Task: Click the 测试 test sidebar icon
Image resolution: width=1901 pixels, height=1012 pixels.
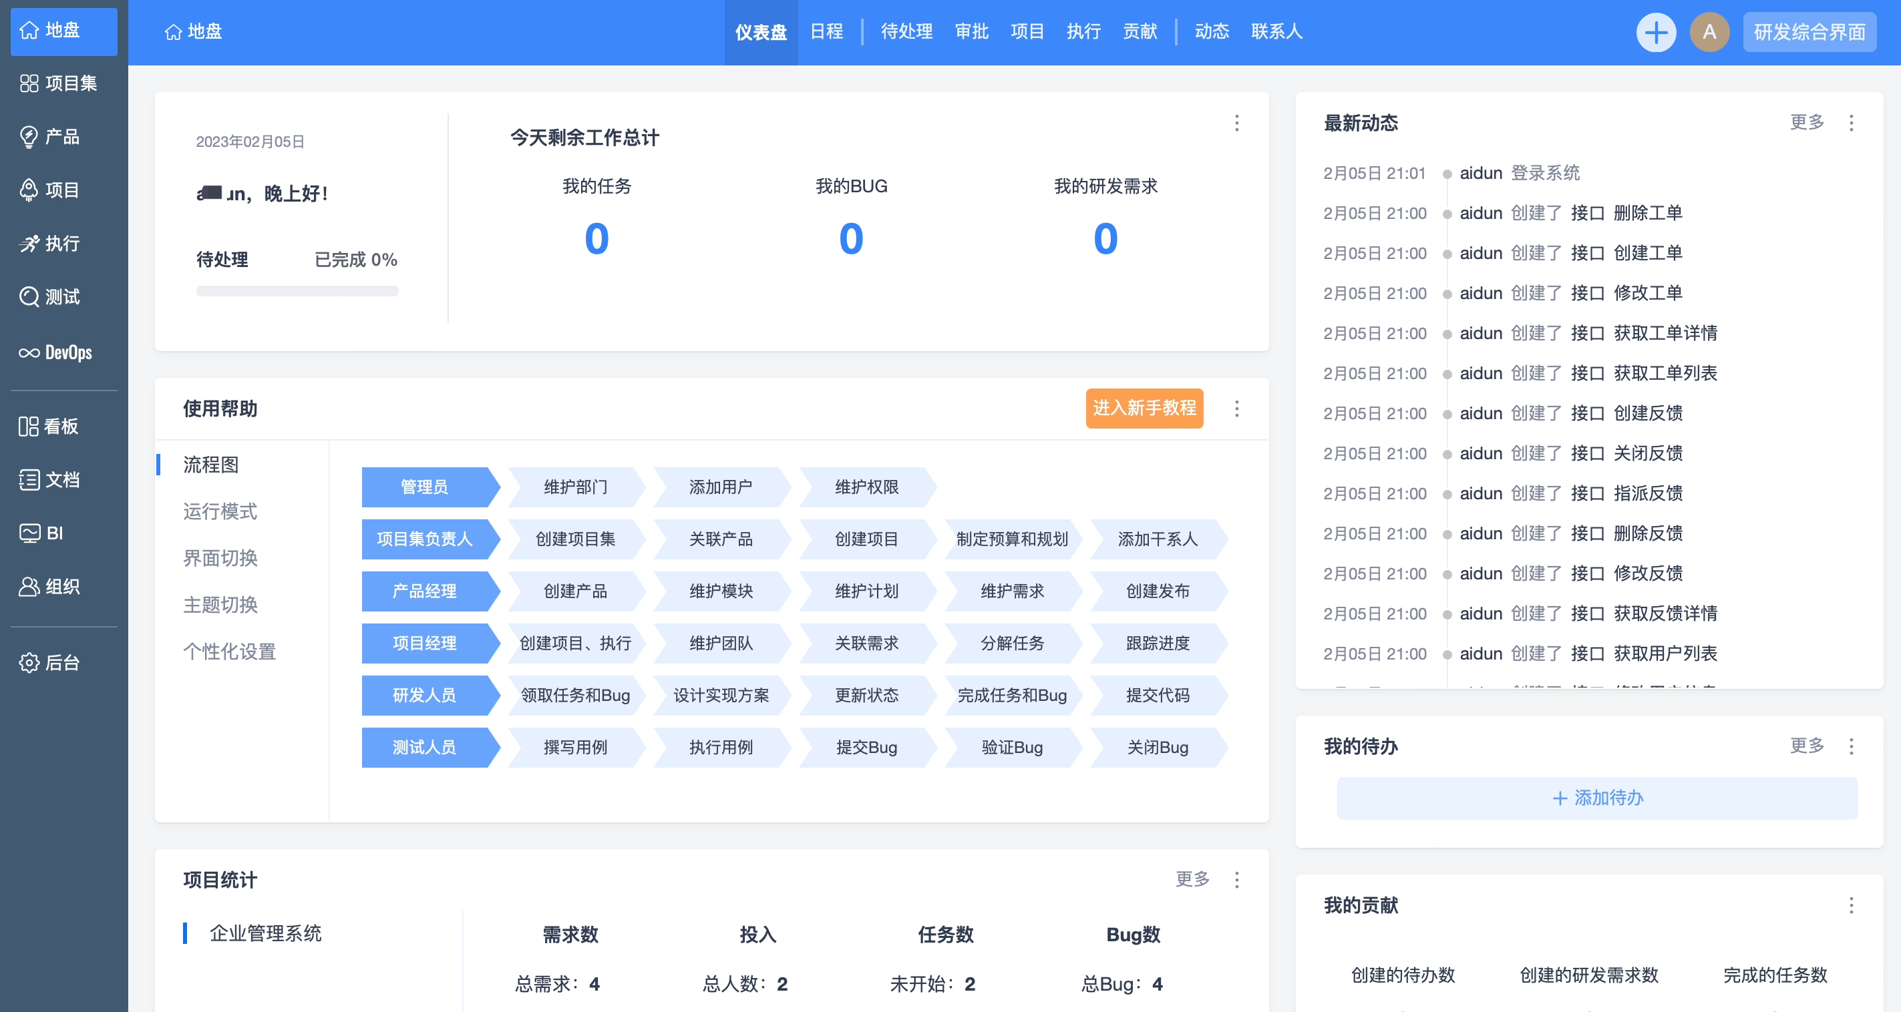Action: tap(29, 296)
